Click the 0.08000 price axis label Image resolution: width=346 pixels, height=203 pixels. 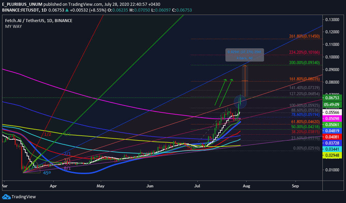(x=332, y=82)
